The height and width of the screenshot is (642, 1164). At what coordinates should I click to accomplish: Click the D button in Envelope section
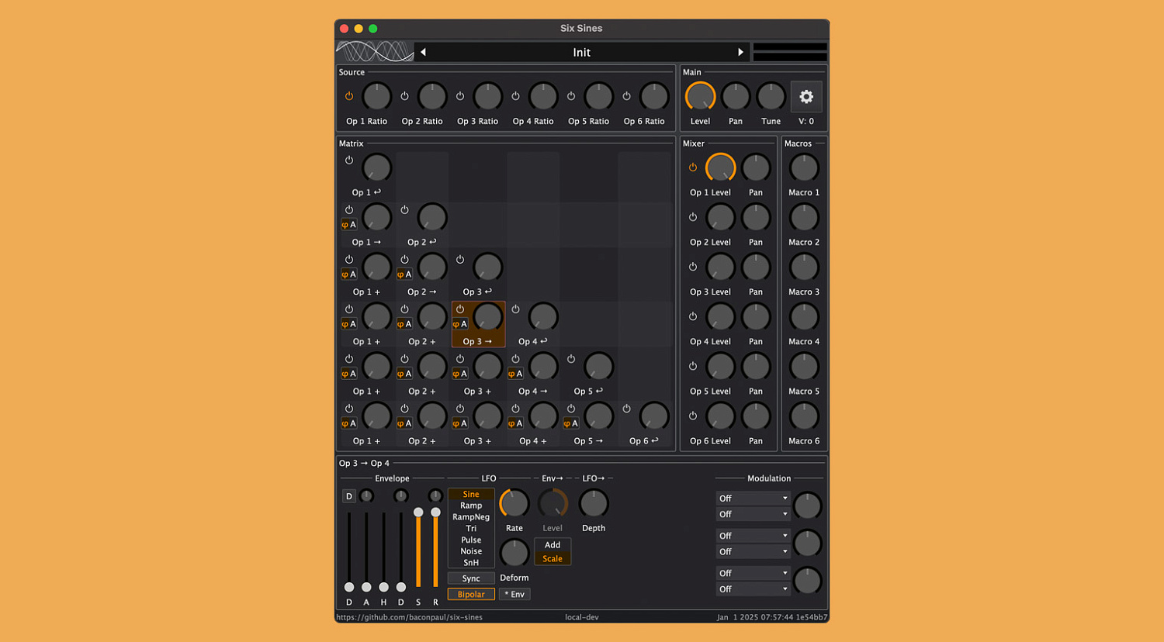pyautogui.click(x=349, y=496)
